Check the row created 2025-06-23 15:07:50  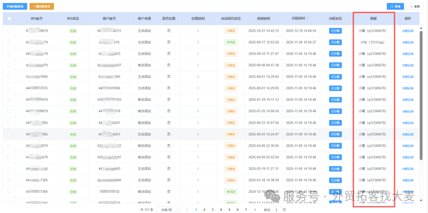tap(9, 123)
